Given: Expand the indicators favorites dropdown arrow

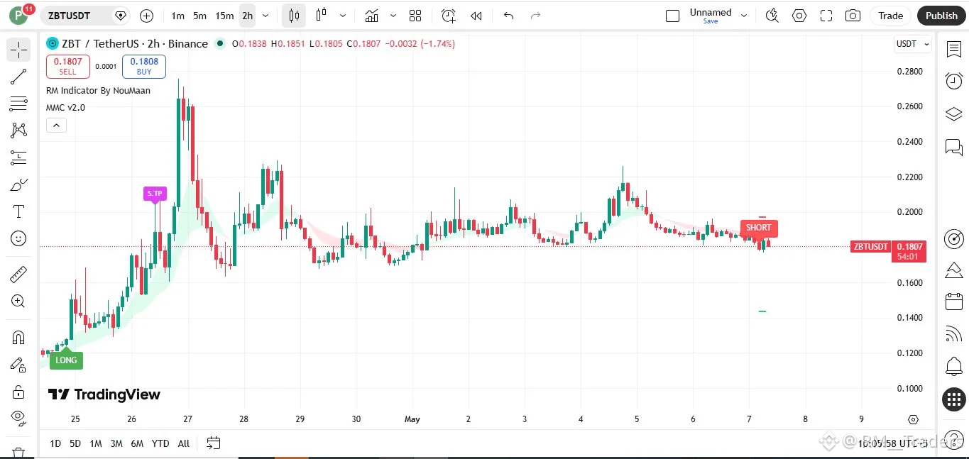Looking at the screenshot, I should coord(393,16).
